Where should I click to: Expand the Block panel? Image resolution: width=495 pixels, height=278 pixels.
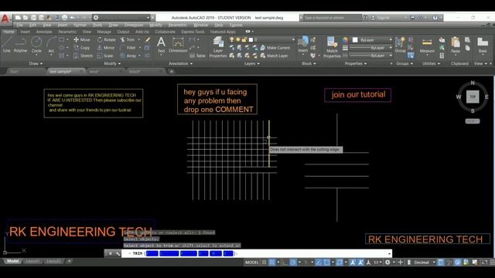click(x=309, y=63)
